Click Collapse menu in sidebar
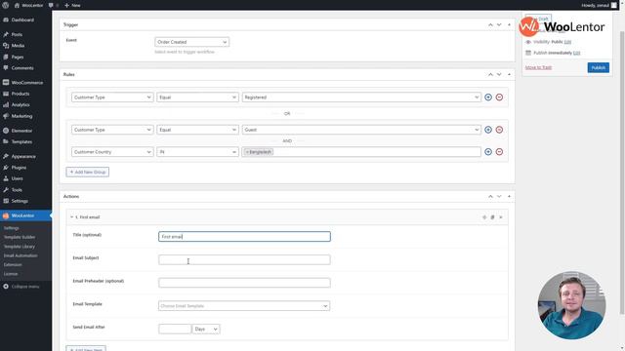 click(x=25, y=287)
